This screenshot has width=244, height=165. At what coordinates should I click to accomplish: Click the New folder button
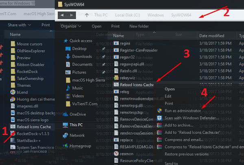point(139,26)
